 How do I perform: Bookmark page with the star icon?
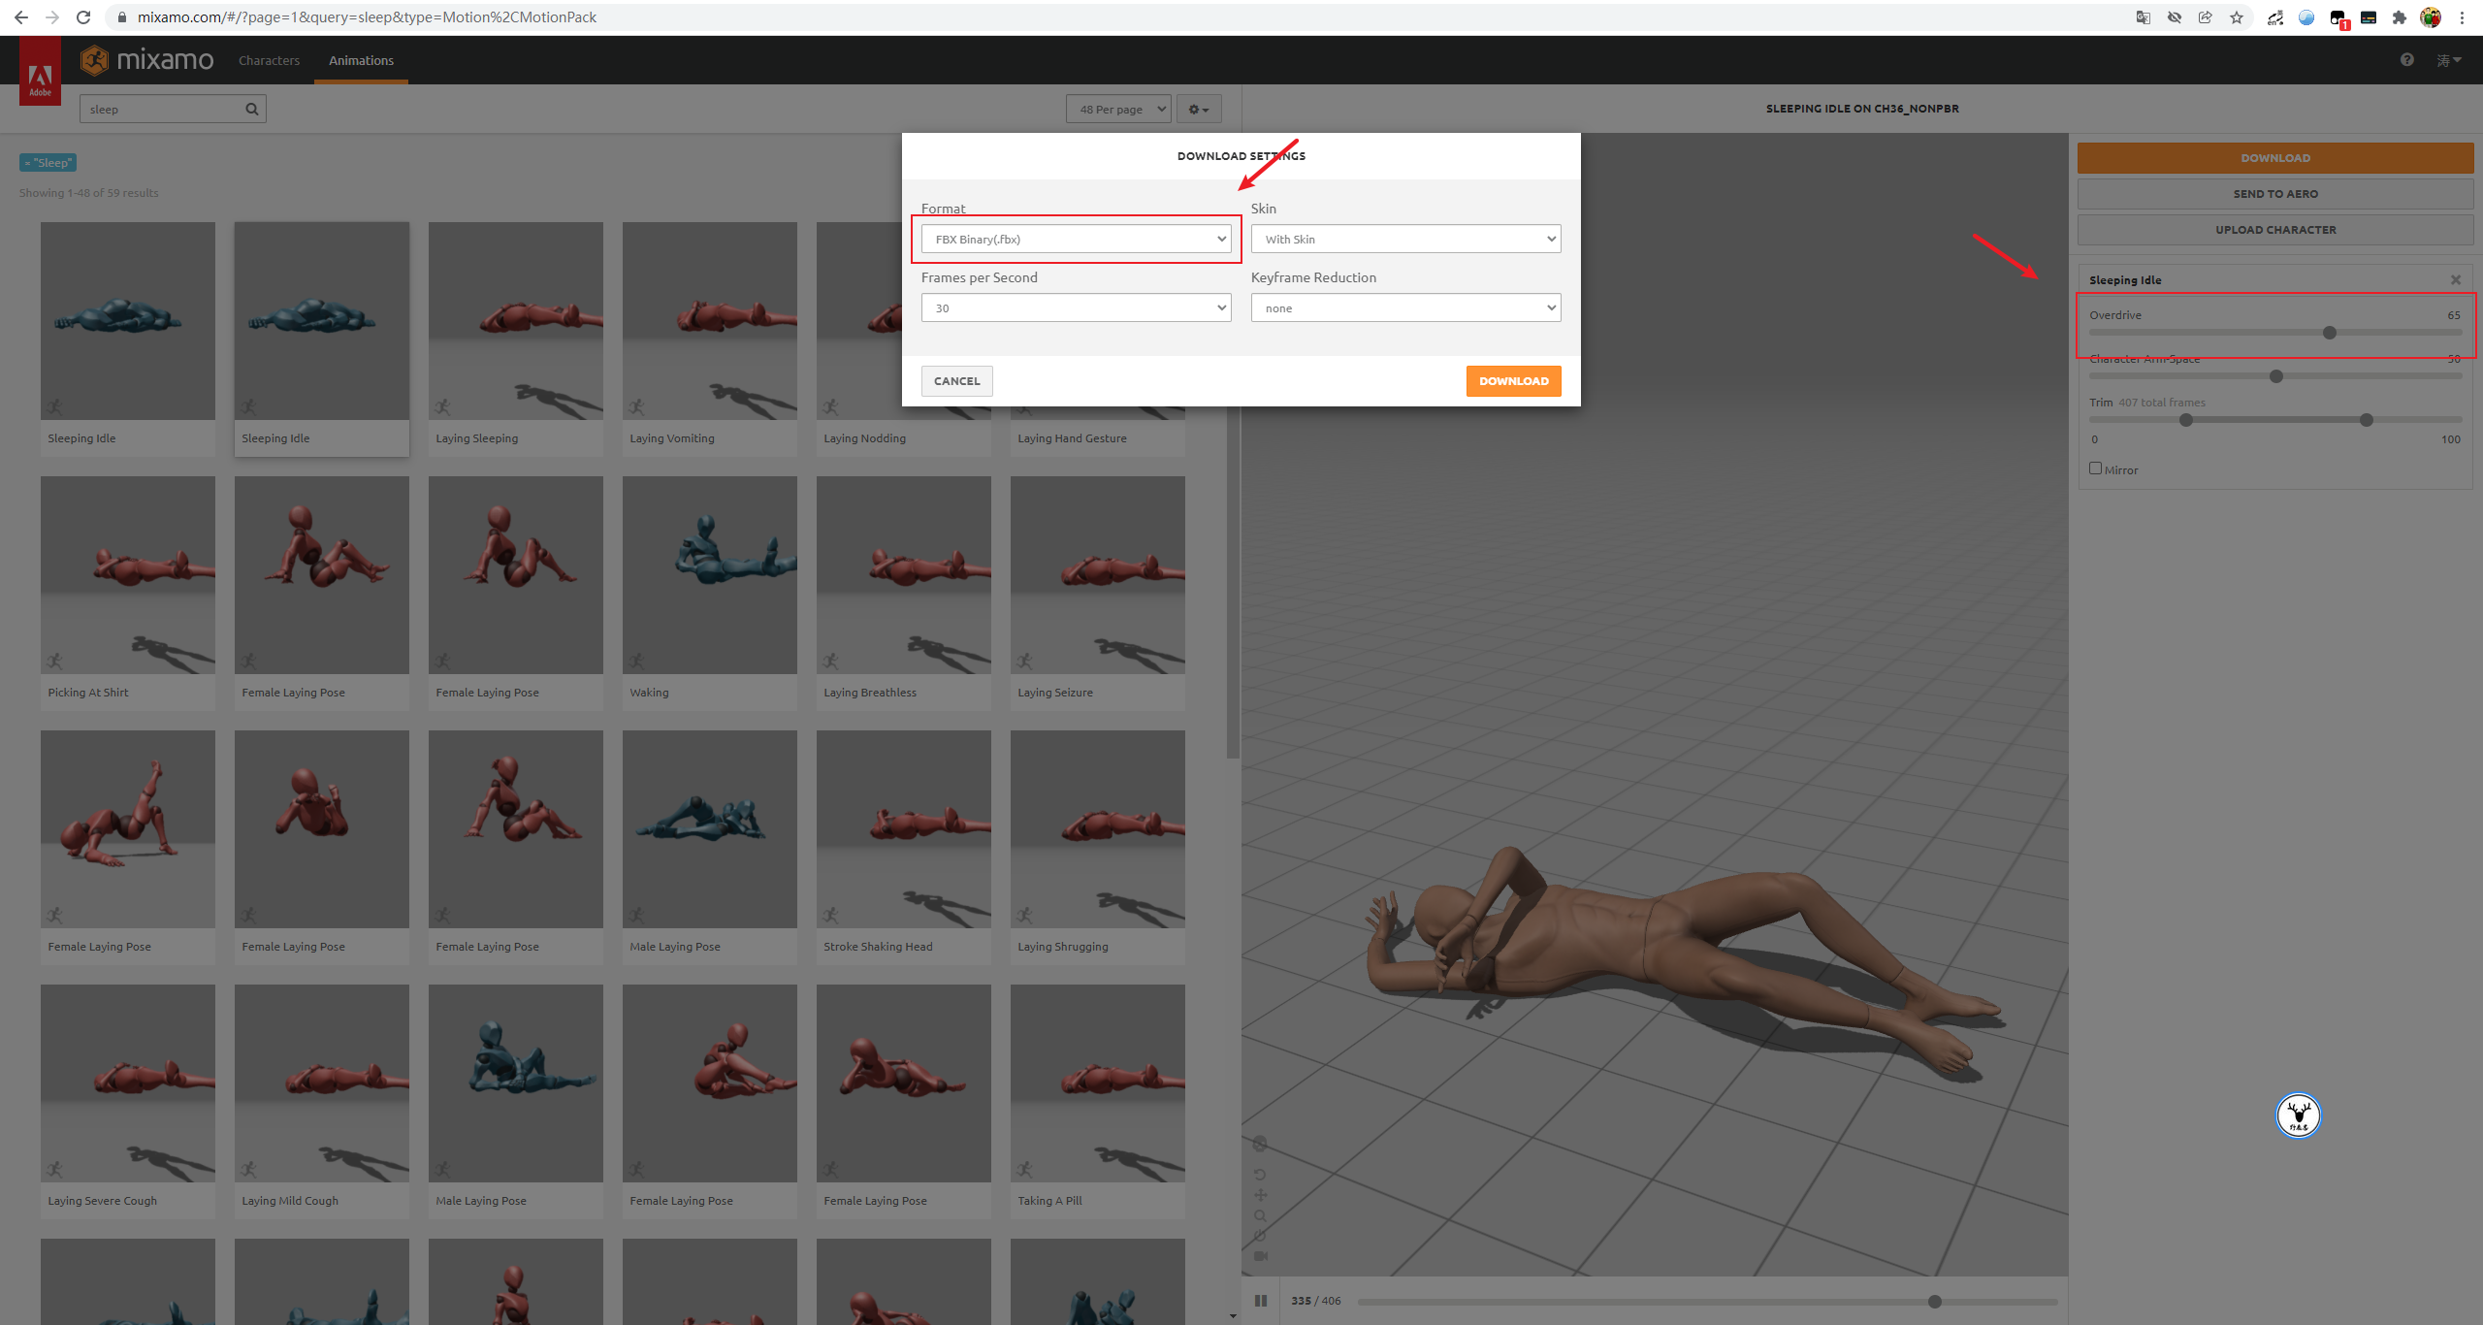2237,17
